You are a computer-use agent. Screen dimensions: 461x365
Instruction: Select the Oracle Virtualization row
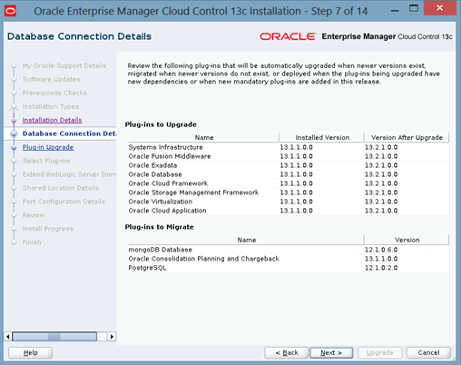coord(289,202)
